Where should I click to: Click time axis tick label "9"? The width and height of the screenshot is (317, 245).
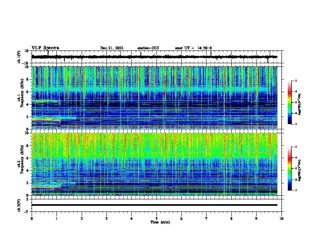pos(256,219)
